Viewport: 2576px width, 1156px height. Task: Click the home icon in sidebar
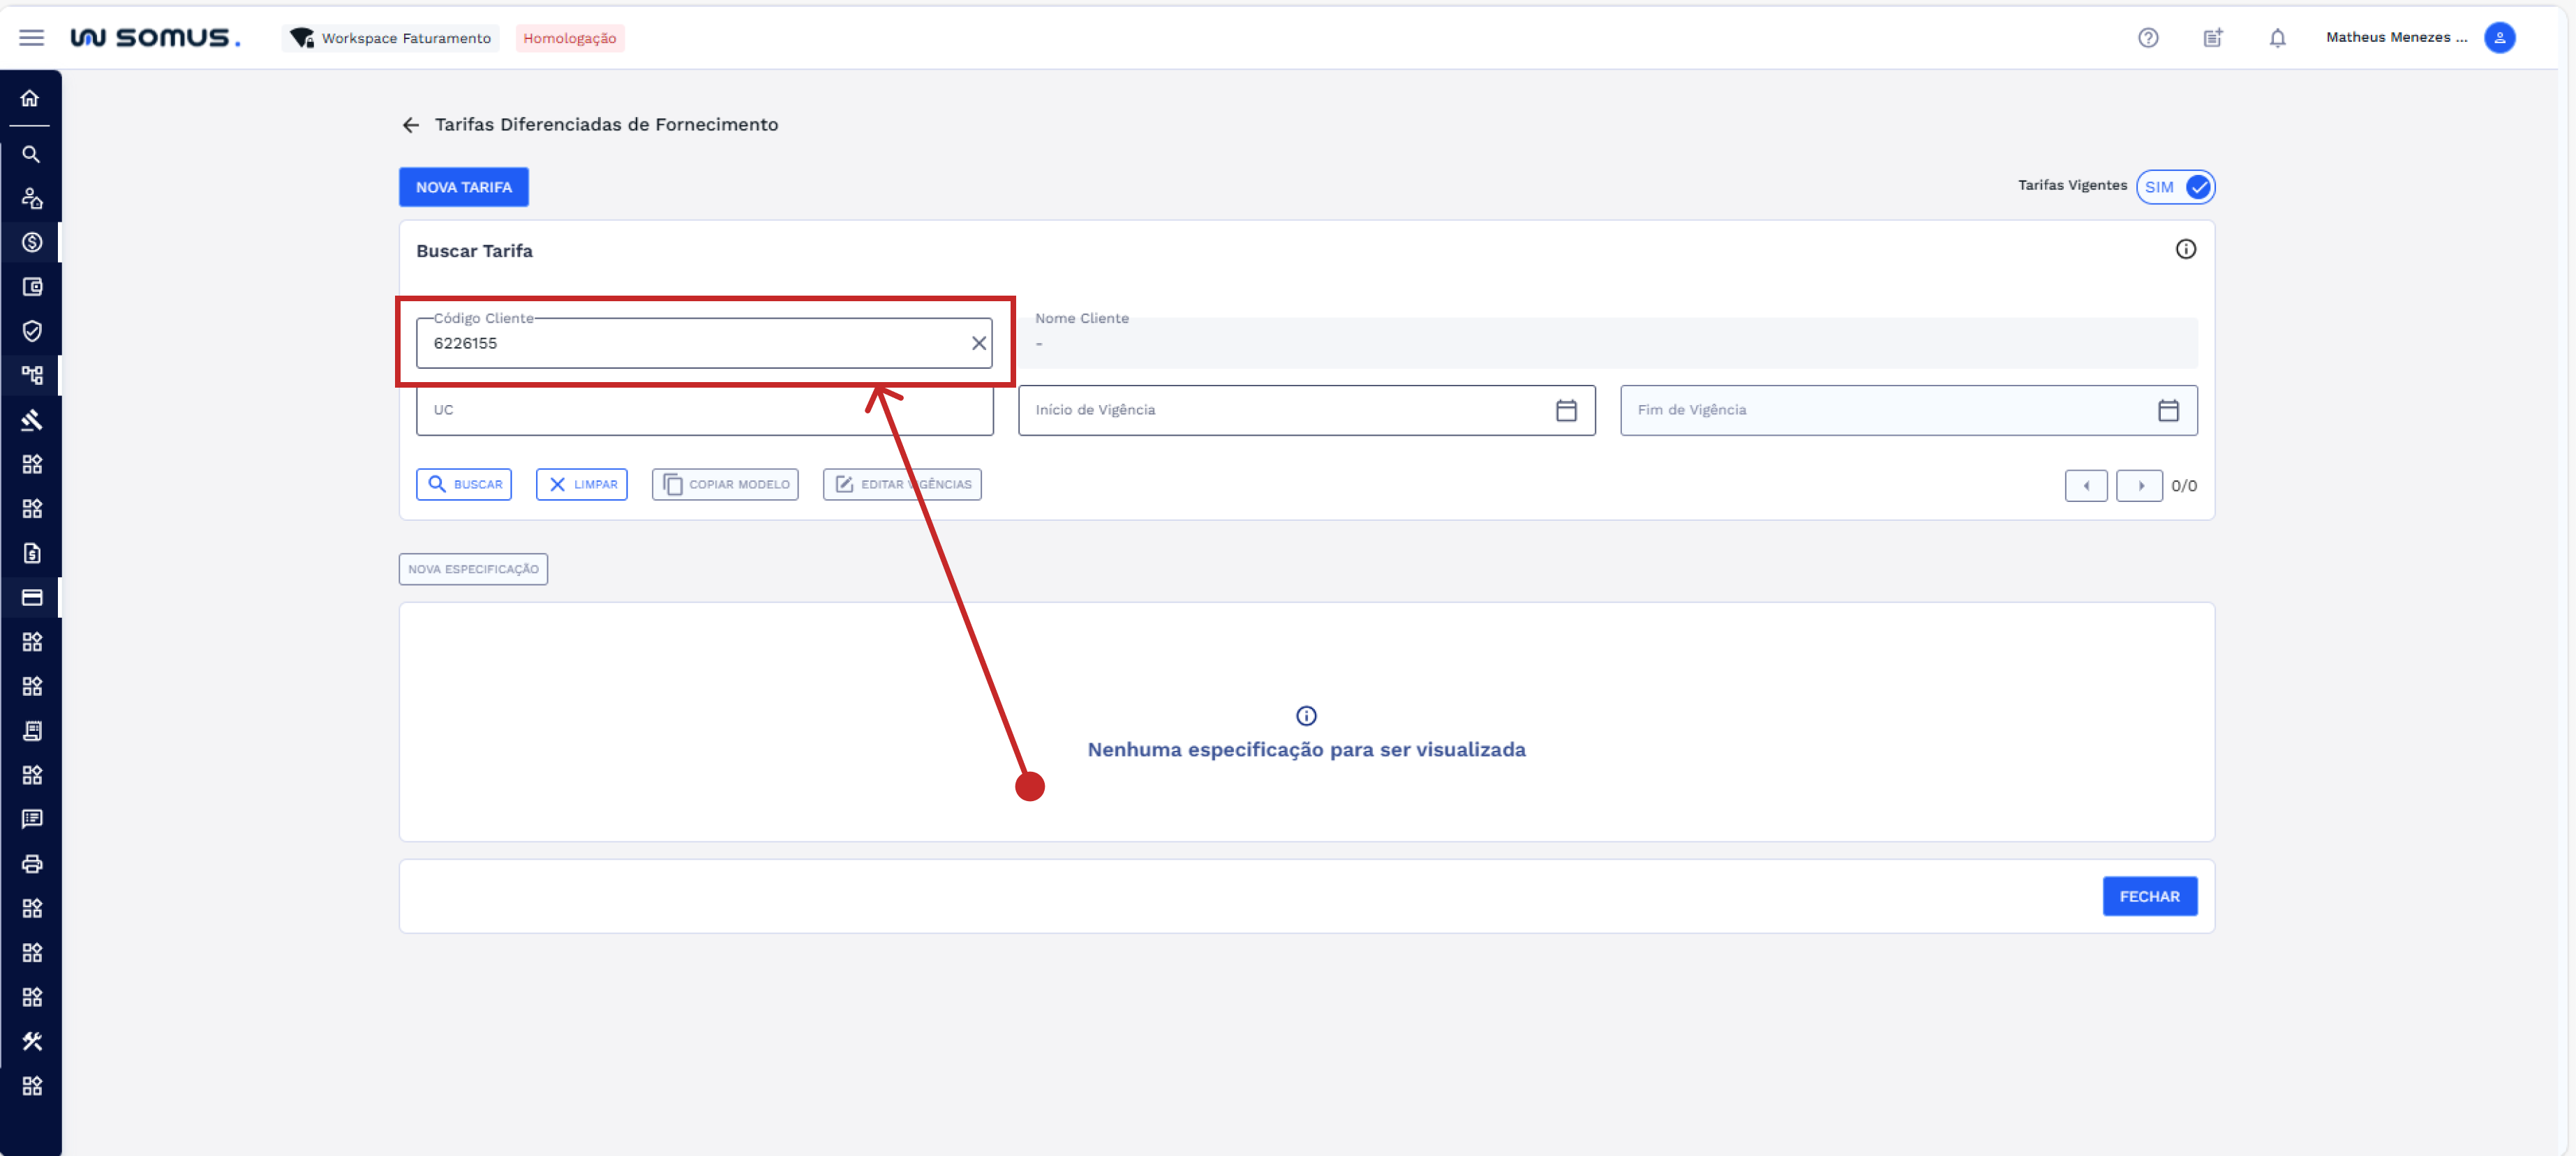pyautogui.click(x=30, y=98)
